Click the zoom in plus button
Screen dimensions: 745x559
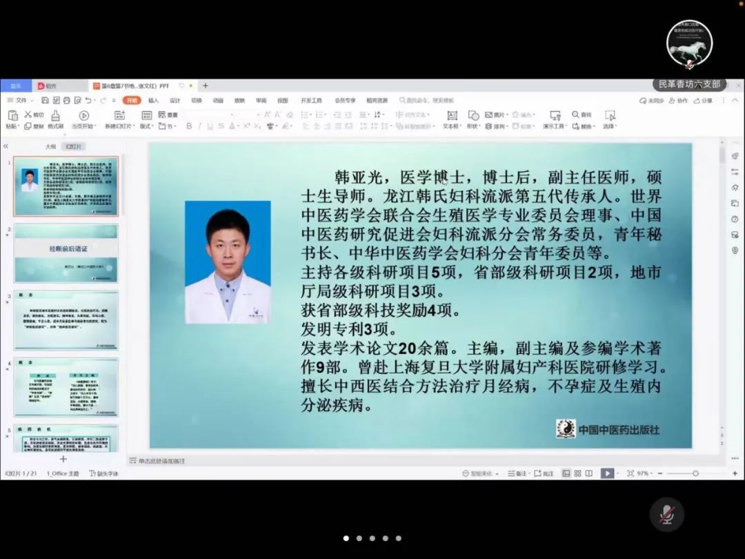point(735,473)
